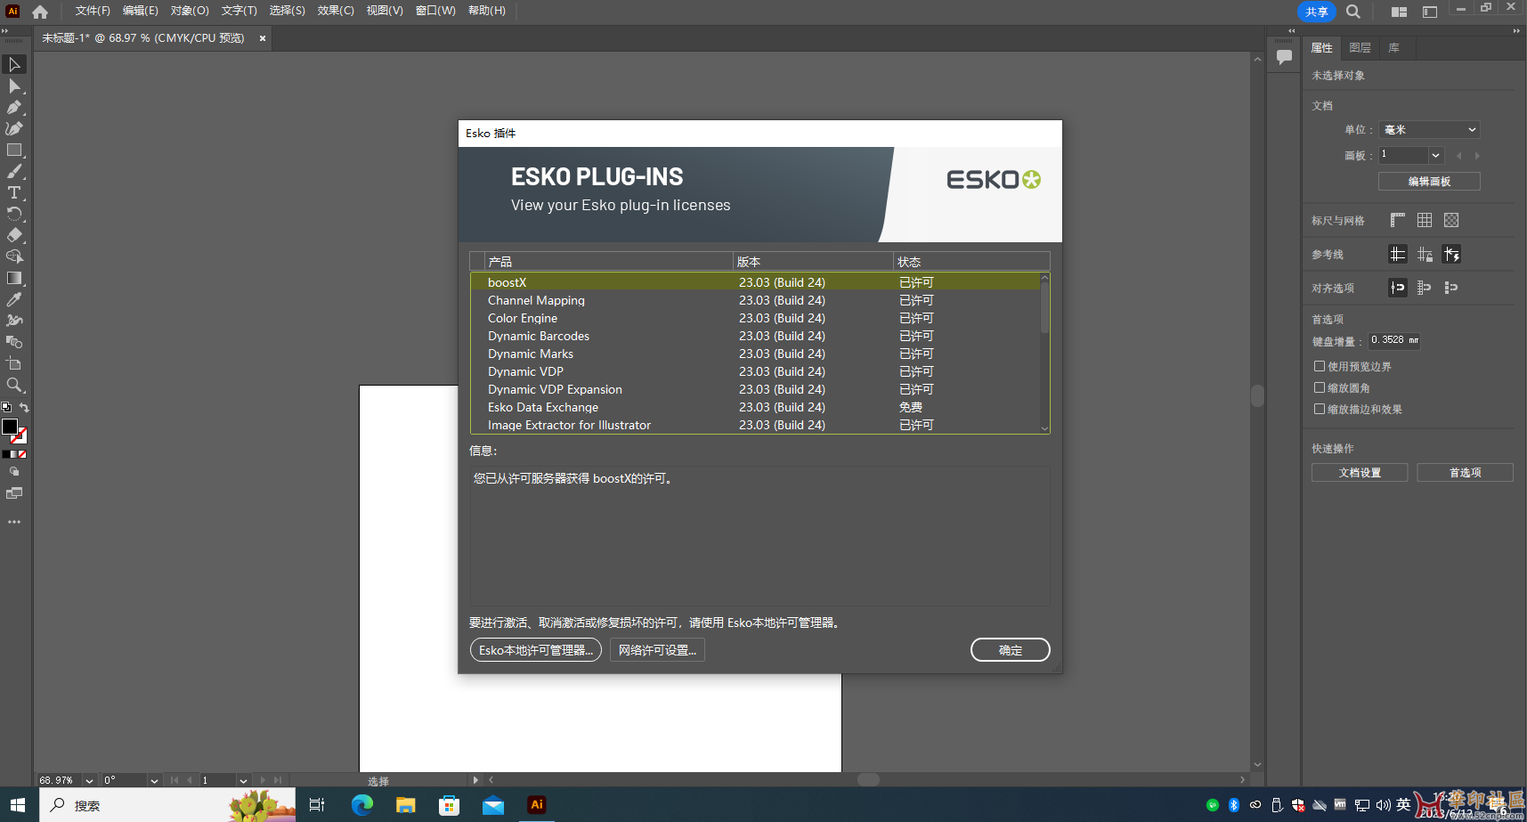Click 编辑画板 button
1527x822 pixels.
(x=1429, y=182)
